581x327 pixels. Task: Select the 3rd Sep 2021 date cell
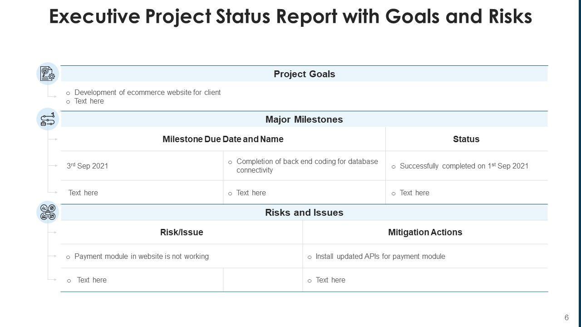coord(88,166)
